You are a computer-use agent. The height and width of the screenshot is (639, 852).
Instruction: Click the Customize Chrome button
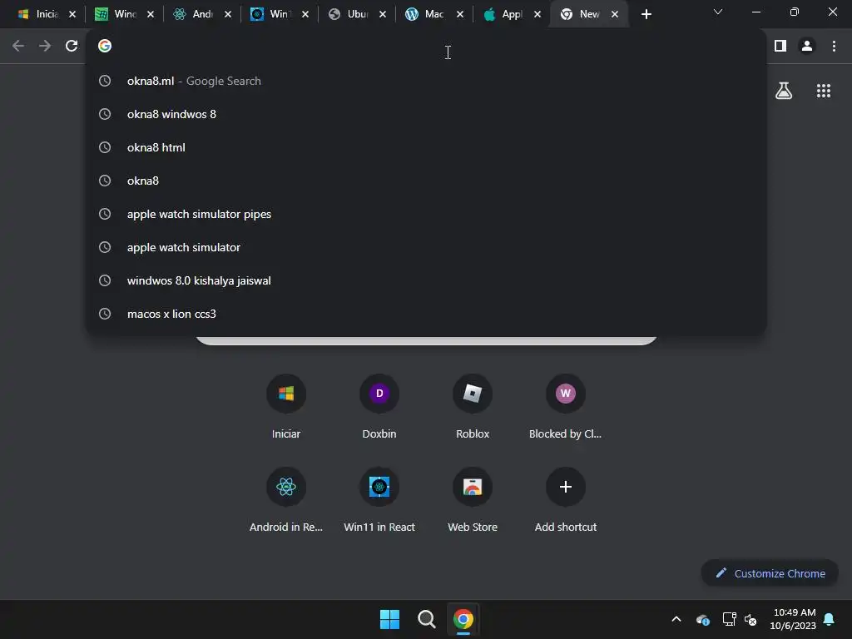pyautogui.click(x=770, y=573)
